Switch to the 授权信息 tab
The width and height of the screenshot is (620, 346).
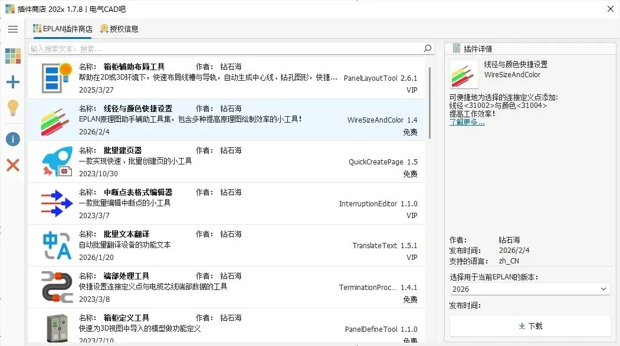click(119, 29)
